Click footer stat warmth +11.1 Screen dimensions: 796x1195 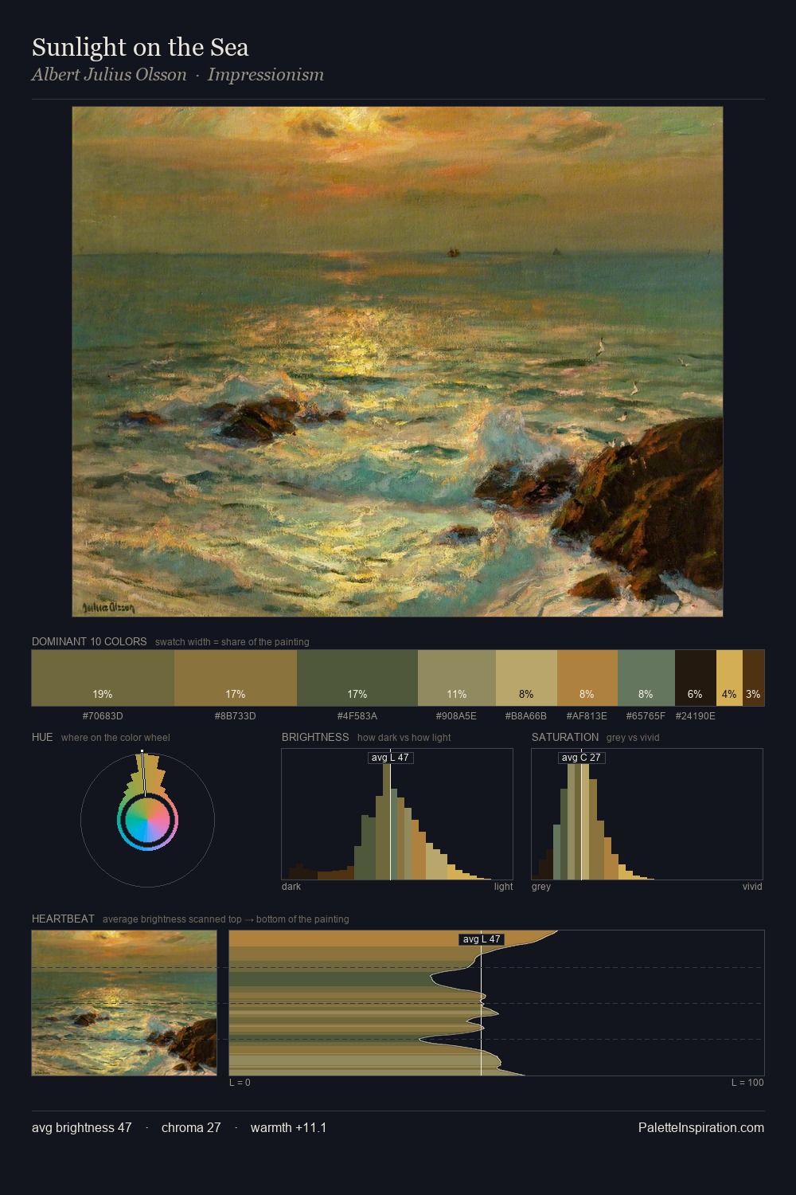click(x=288, y=1128)
